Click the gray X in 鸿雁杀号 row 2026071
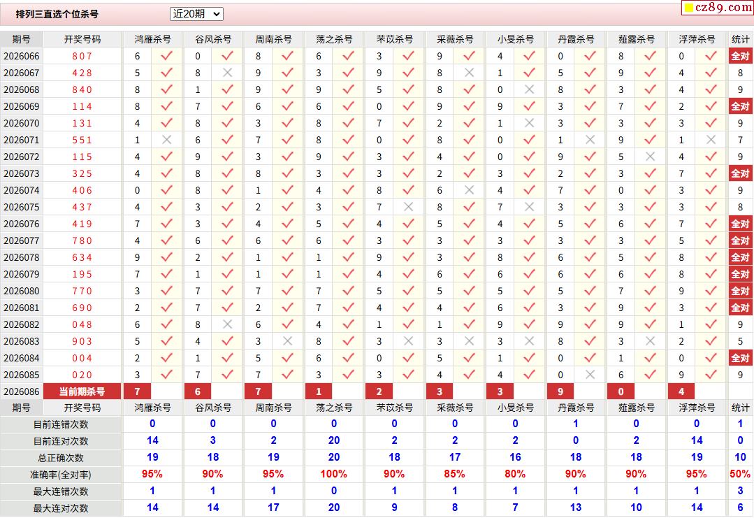The image size is (754, 518). pyautogui.click(x=166, y=140)
